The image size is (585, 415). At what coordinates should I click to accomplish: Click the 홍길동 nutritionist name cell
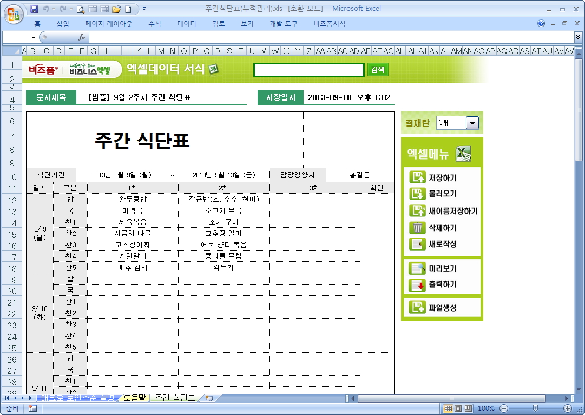pos(360,175)
